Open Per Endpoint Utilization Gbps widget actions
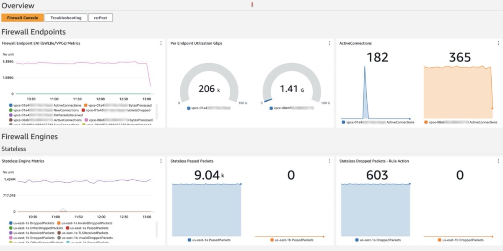This screenshot has height=251, width=503. pyautogui.click(x=329, y=43)
